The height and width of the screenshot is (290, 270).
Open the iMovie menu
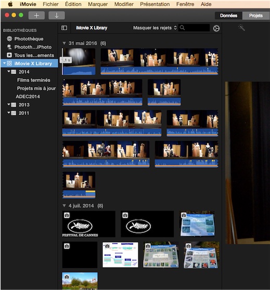tap(28, 4)
